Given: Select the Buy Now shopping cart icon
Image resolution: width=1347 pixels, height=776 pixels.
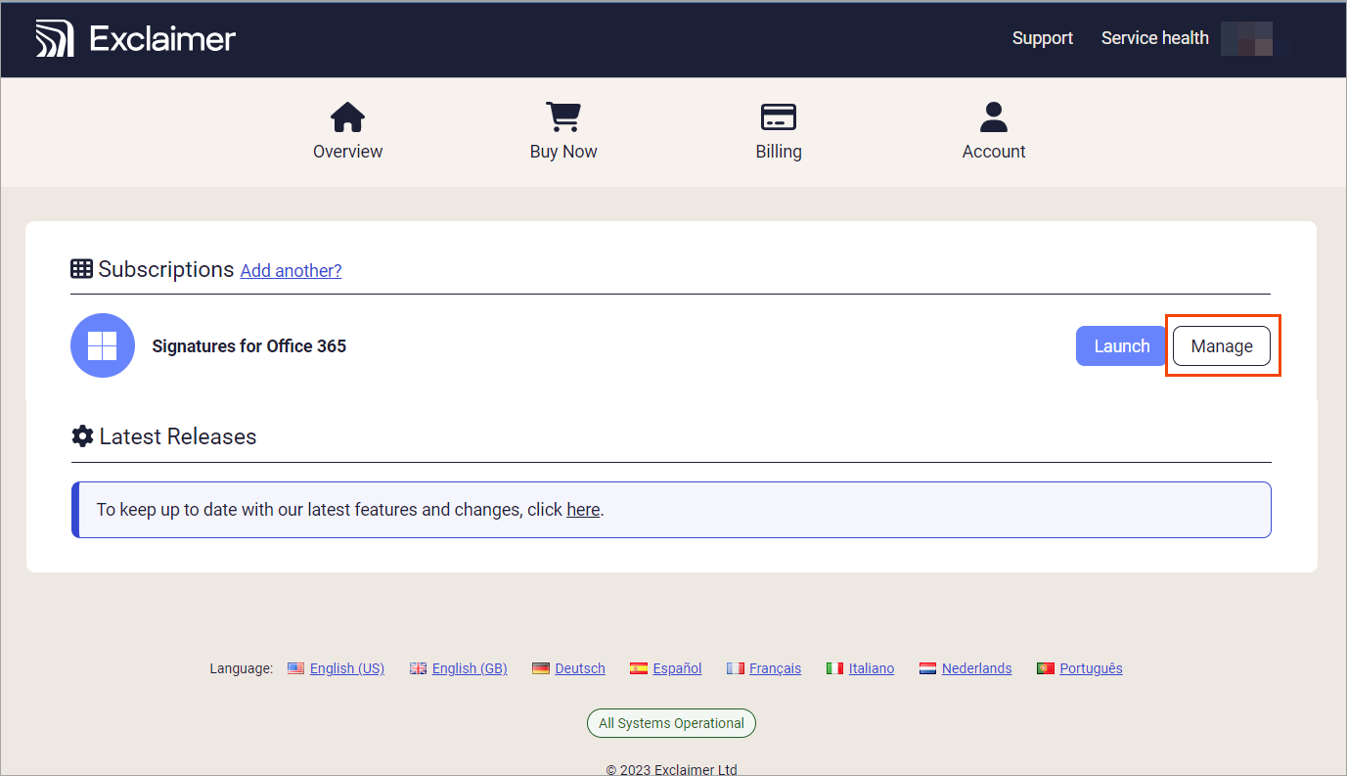Looking at the screenshot, I should (562, 116).
